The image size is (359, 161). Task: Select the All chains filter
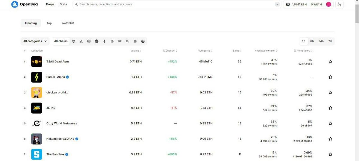[61, 41]
